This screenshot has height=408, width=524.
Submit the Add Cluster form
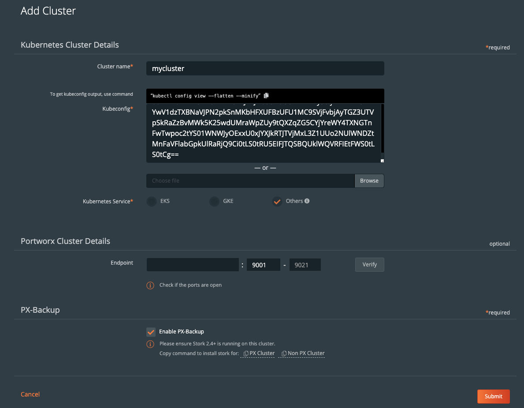tap(493, 396)
